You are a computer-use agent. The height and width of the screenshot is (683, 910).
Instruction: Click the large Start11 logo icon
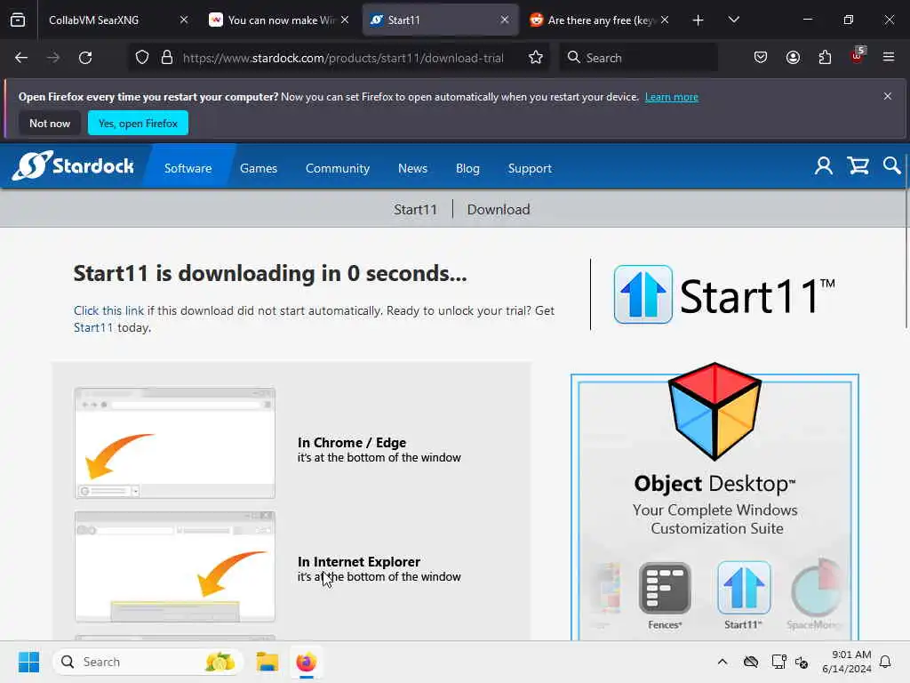coord(643,294)
